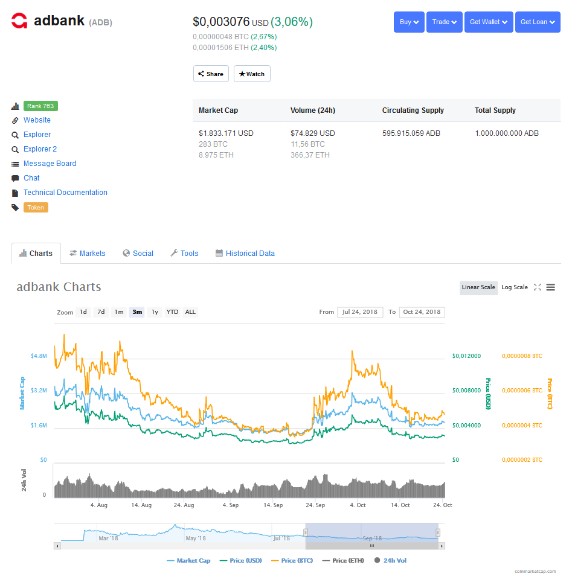This screenshot has width=575, height=588.
Task: Click the rank bar chart icon
Action: 15,106
